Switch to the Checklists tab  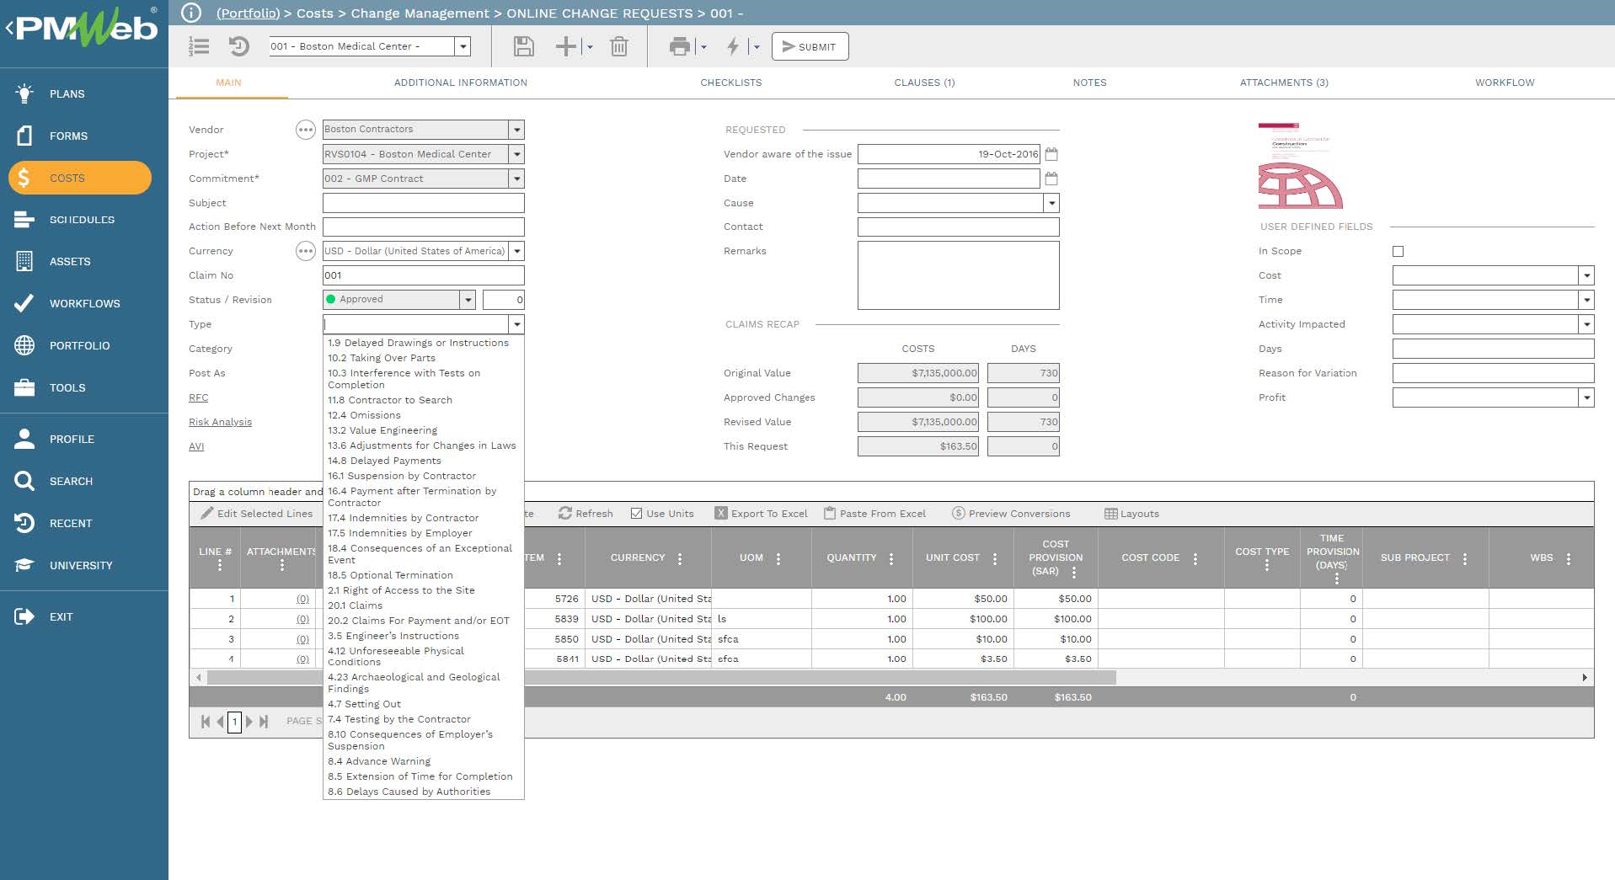[731, 83]
